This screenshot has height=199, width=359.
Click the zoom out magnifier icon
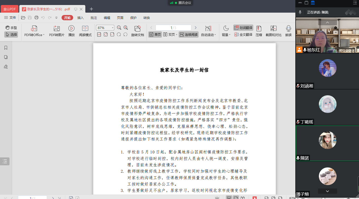point(119,28)
